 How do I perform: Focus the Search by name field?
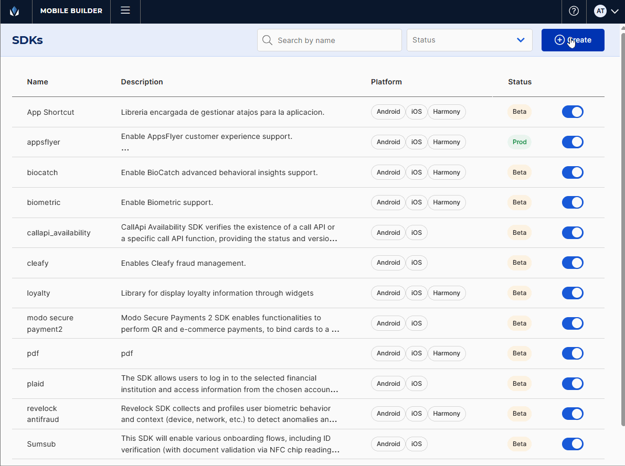click(x=336, y=40)
